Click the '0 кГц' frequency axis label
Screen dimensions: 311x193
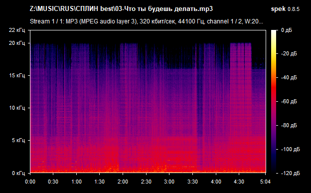pyautogui.click(x=18, y=173)
